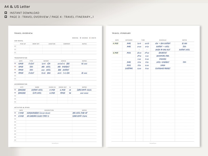Click the BOOKING legend label

[75, 38]
